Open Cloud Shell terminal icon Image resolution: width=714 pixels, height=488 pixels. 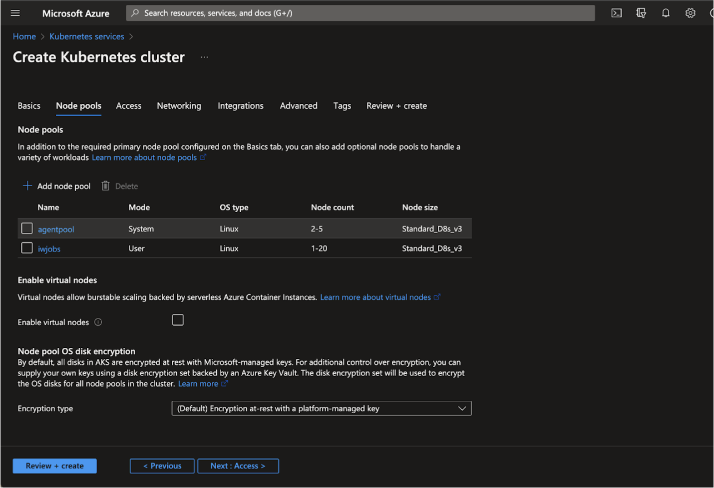pos(617,13)
